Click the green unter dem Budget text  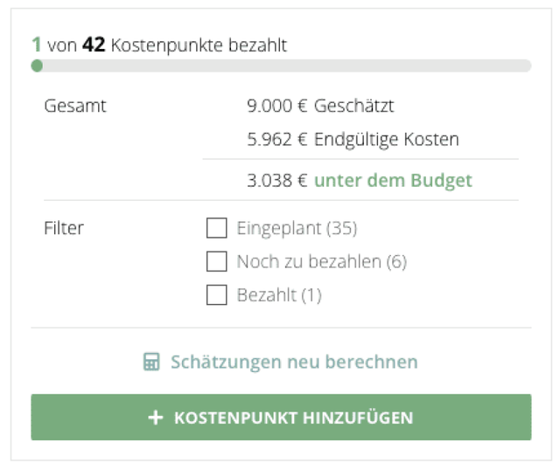[x=393, y=181]
